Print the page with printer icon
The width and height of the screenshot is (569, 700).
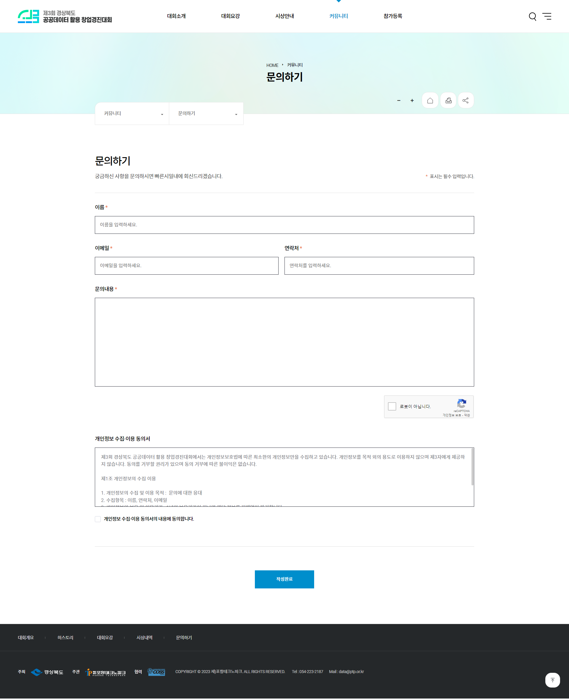tap(448, 101)
